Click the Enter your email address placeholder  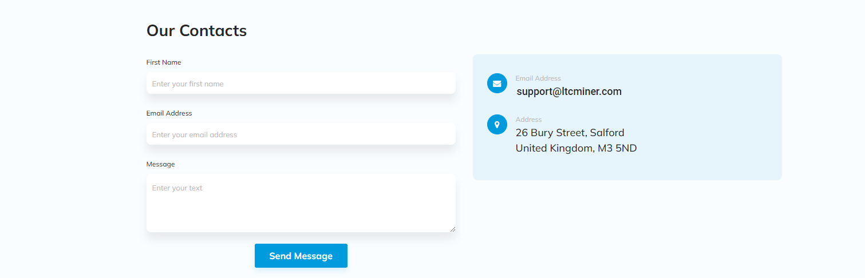pos(195,135)
